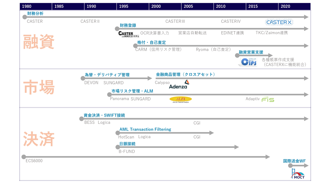The width and height of the screenshot is (326, 183).
Task: Click the 国際送金WF label
Action: [294, 161]
